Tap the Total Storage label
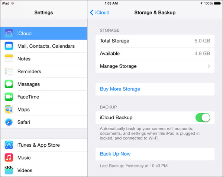 pos(114,41)
